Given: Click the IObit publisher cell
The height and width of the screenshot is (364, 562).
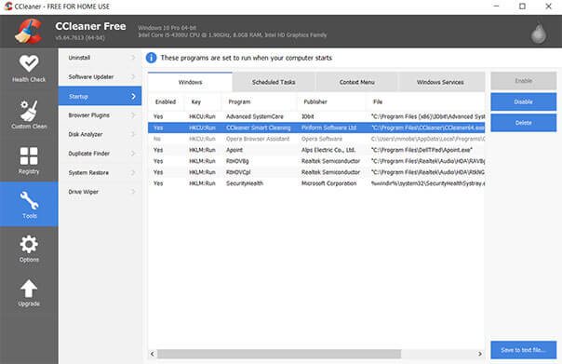Looking at the screenshot, I should click(308, 116).
